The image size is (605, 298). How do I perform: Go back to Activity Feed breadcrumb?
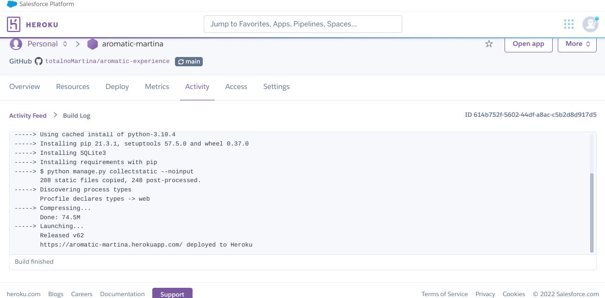click(x=28, y=115)
